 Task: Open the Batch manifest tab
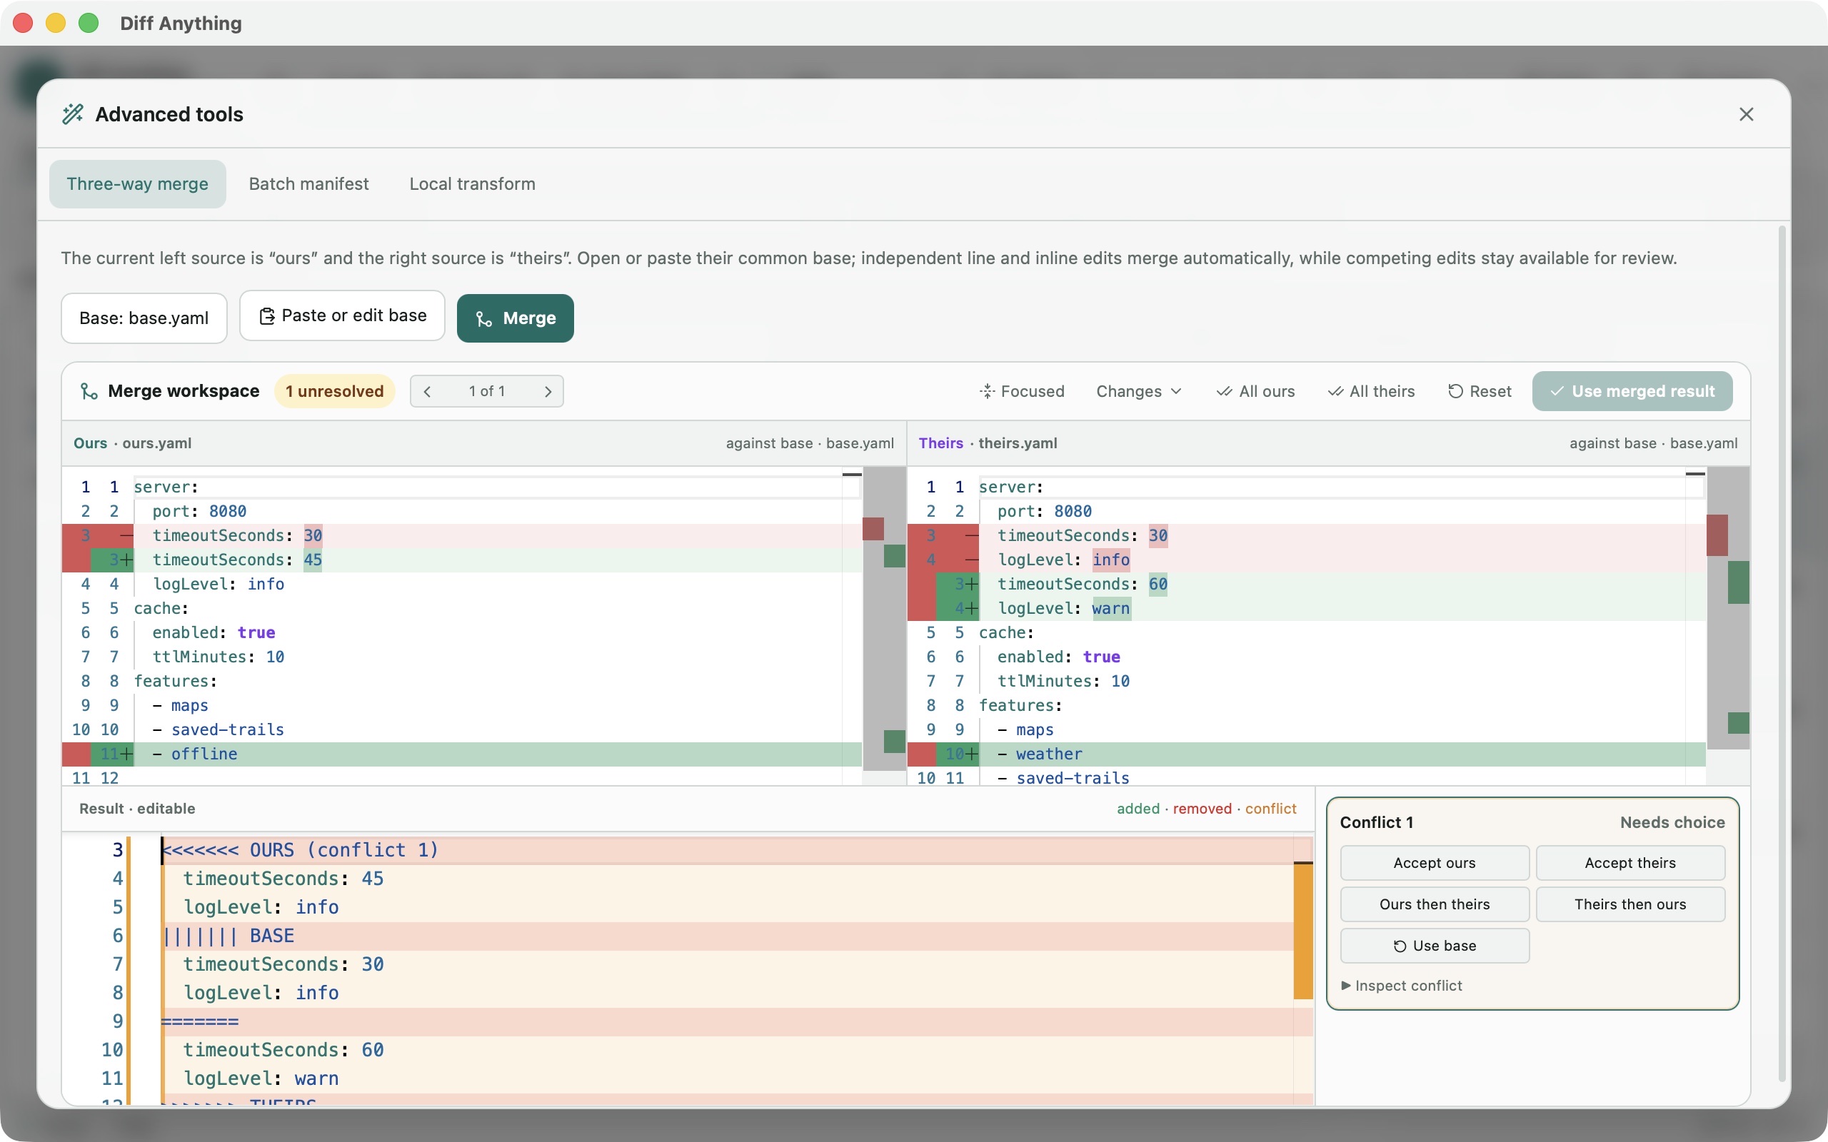309,183
